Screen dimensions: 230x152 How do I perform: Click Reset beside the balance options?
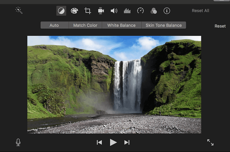220,26
